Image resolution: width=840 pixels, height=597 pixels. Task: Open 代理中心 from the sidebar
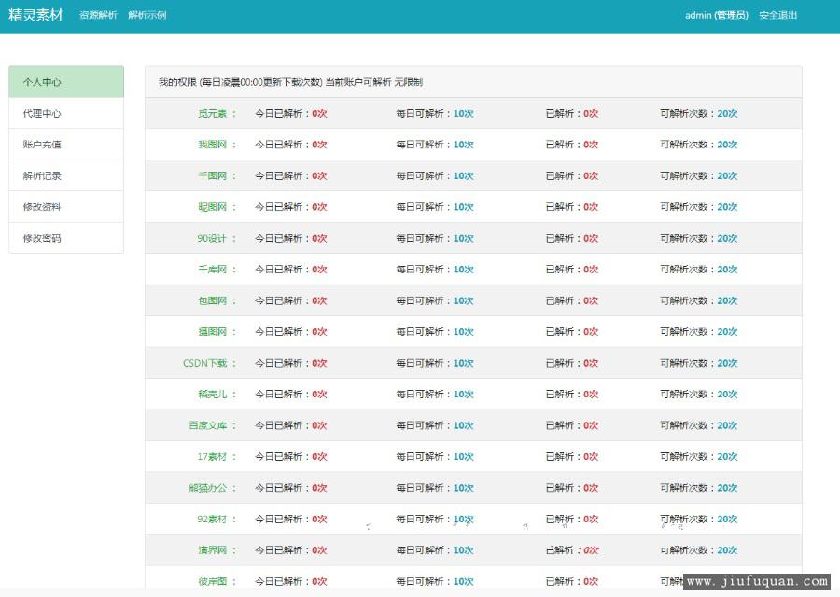click(66, 113)
